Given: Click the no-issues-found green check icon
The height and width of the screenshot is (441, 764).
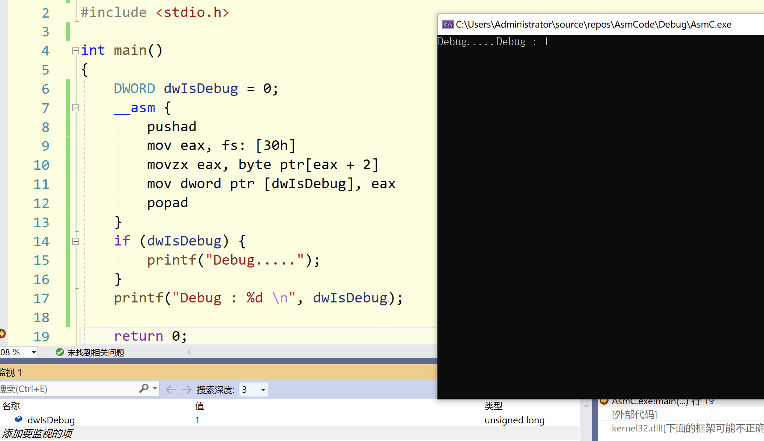Looking at the screenshot, I should pyautogui.click(x=60, y=352).
